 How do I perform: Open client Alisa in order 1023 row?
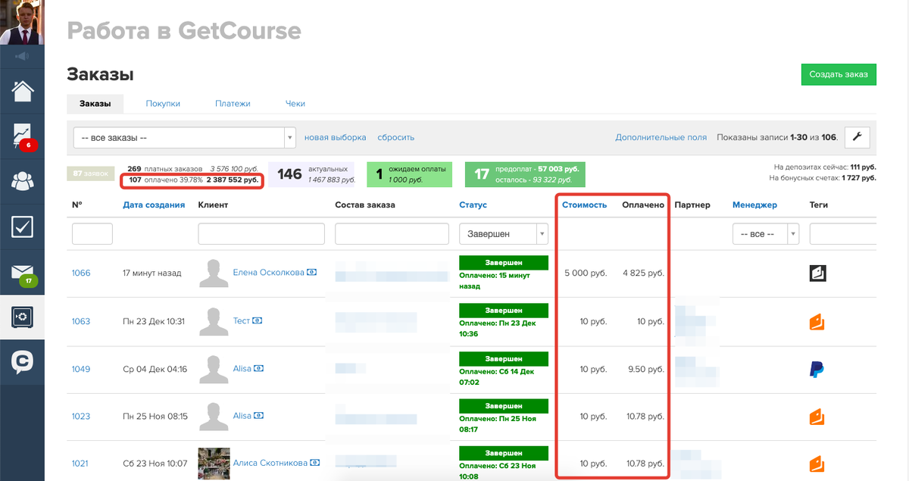[x=242, y=415]
